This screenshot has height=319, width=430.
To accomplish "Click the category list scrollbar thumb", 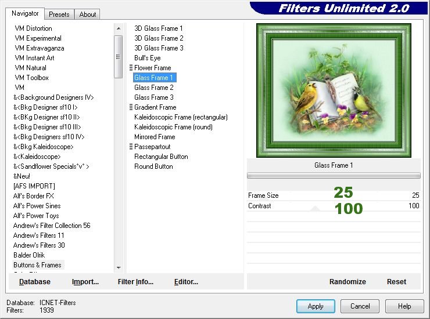I will (118, 57).
